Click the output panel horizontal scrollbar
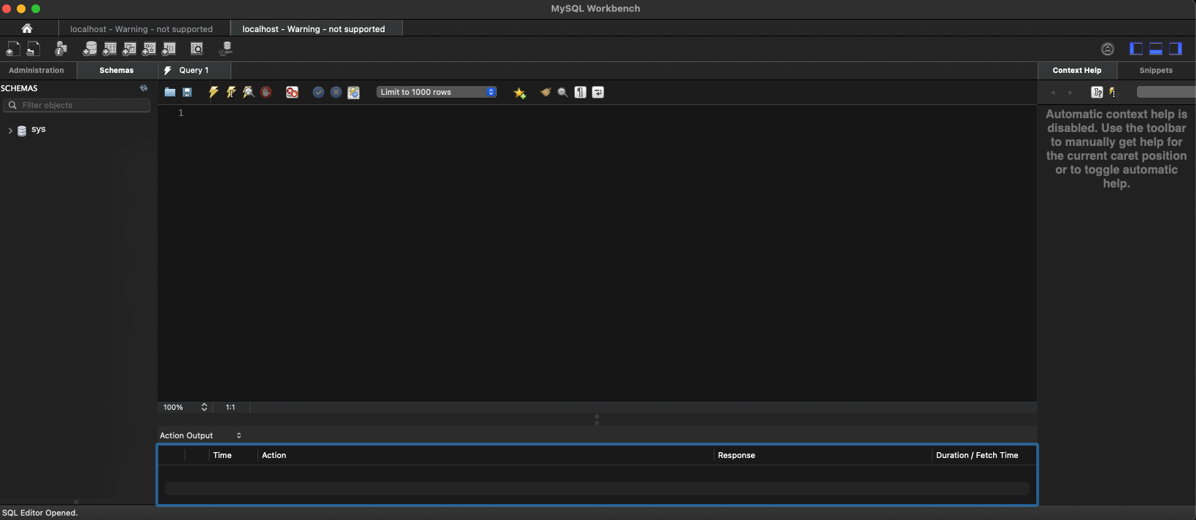Screen dimensions: 1196x520 point(597,489)
